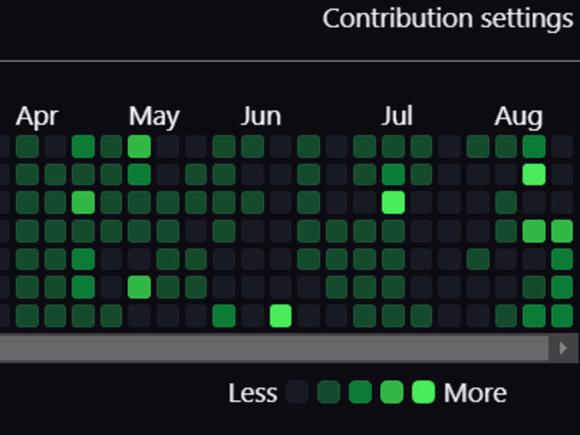Click the brightest legend swatch beside More

click(x=423, y=392)
